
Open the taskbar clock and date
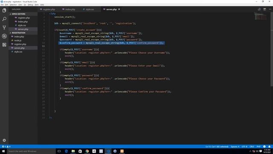267,151
